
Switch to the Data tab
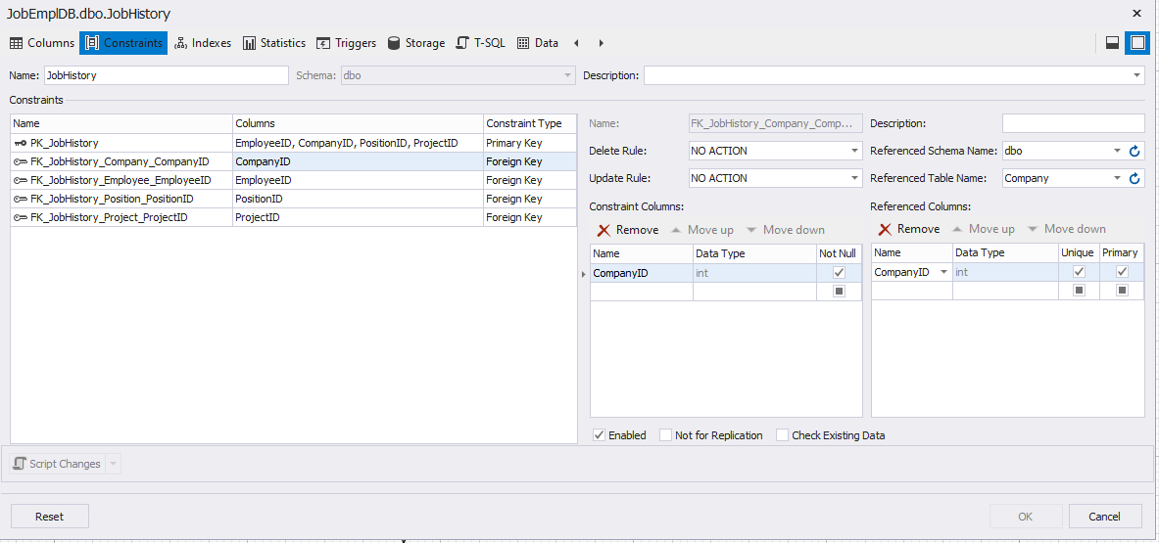(x=537, y=43)
